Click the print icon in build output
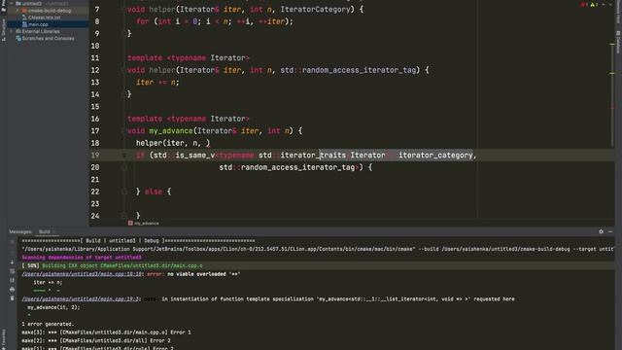The height and width of the screenshot is (350, 622). tap(12, 290)
